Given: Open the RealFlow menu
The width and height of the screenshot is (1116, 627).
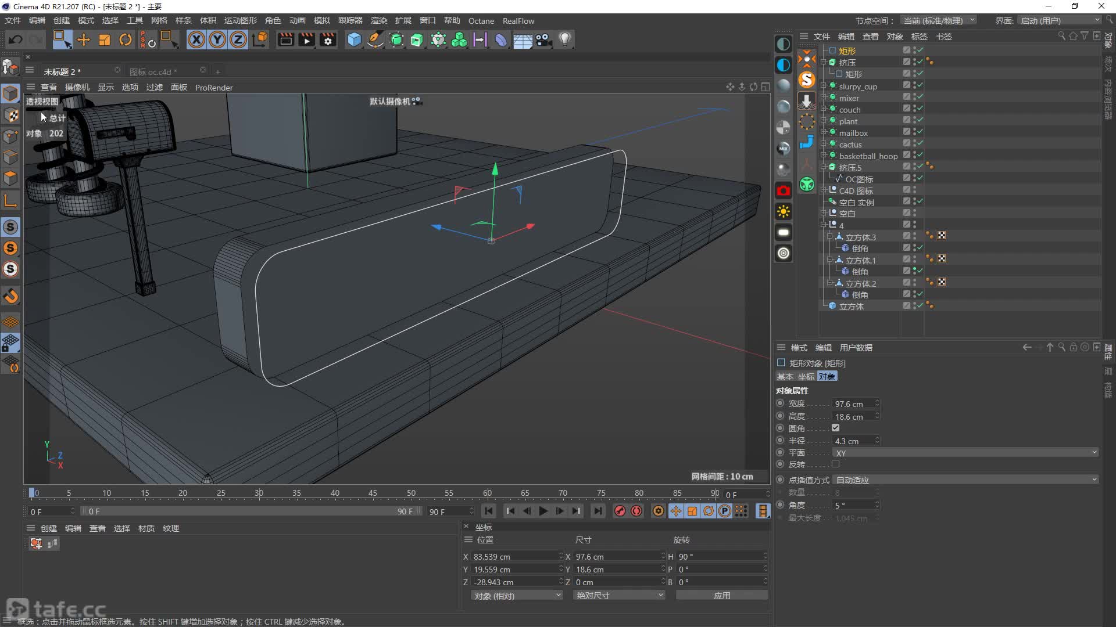Looking at the screenshot, I should pos(518,21).
